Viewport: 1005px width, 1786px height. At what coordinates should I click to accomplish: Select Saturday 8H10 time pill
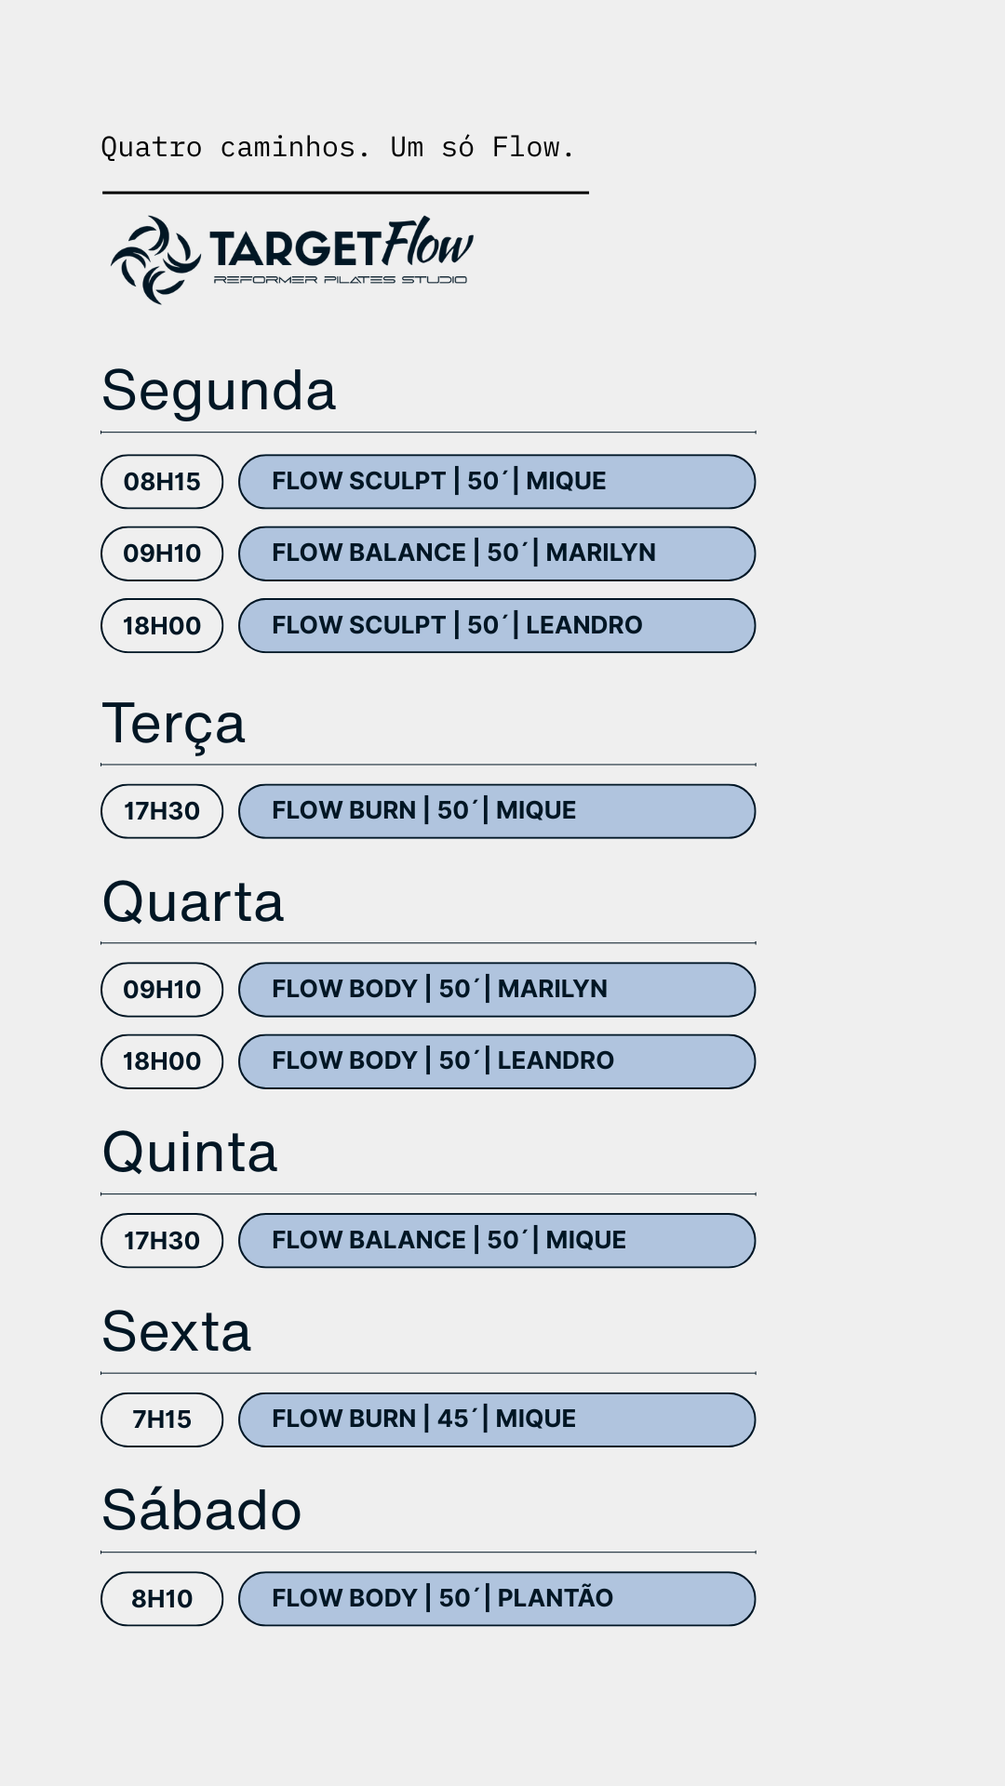[162, 1599]
